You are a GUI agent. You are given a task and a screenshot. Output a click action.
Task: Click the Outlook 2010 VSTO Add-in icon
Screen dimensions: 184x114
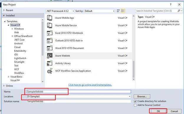[x=50, y=40]
